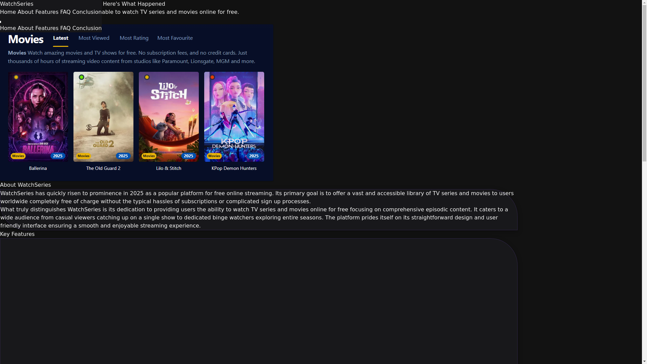
Task: Click red status dot on KPop Demon Hunters poster
Action: [x=212, y=77]
